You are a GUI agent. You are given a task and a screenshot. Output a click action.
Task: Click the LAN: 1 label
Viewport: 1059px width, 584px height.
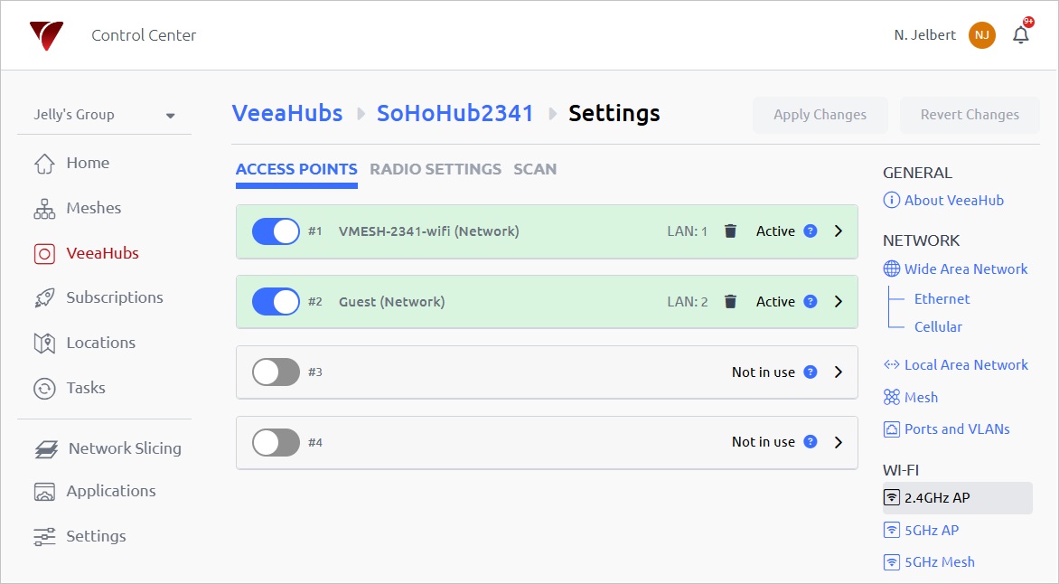pos(688,231)
